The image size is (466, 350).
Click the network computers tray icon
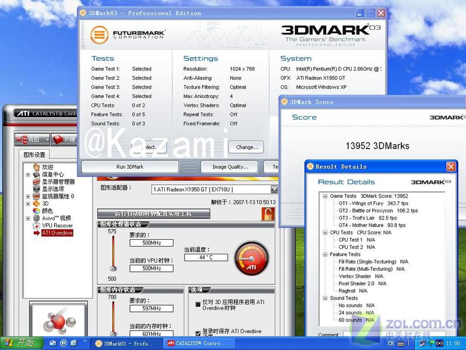click(x=422, y=343)
